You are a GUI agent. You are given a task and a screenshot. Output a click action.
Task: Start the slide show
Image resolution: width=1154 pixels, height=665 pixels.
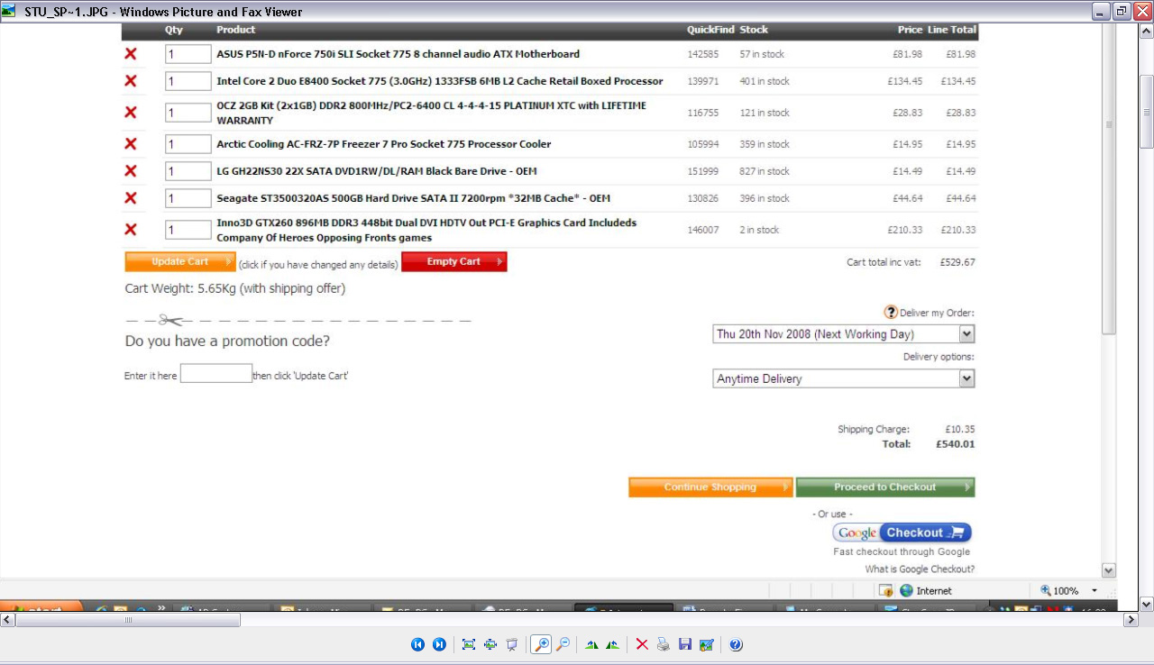click(512, 644)
